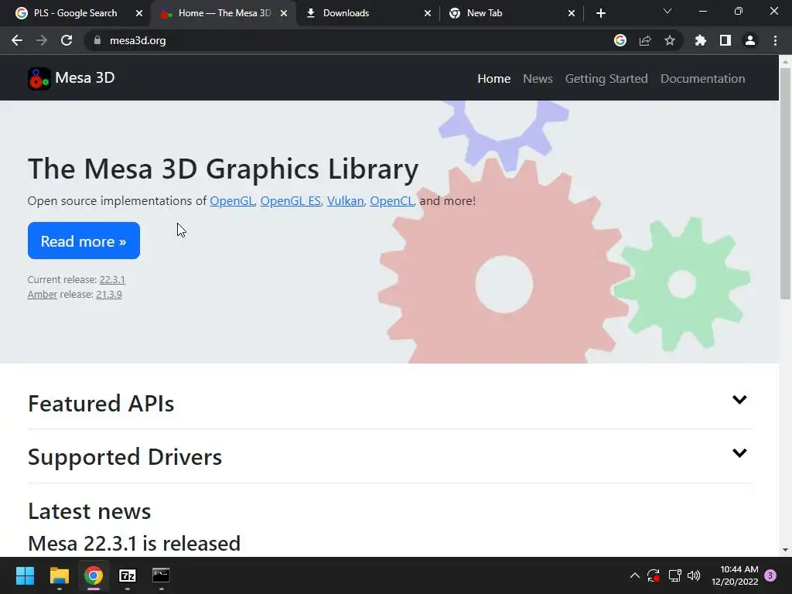Image resolution: width=792 pixels, height=594 pixels.
Task: Open current release 22.3.1 link
Action: [112, 279]
